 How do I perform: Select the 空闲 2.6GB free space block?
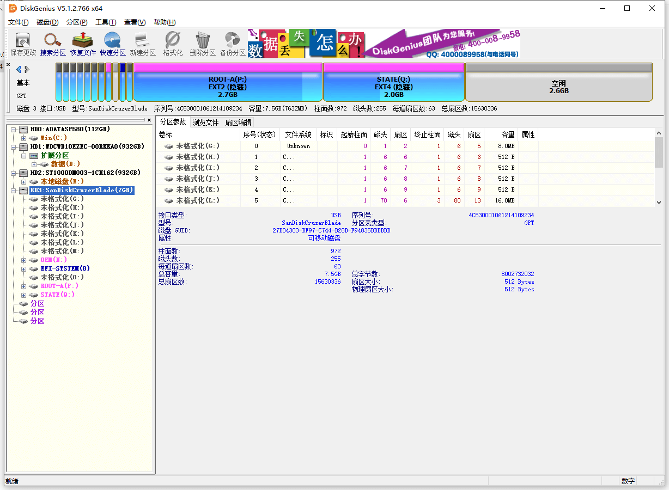558,87
